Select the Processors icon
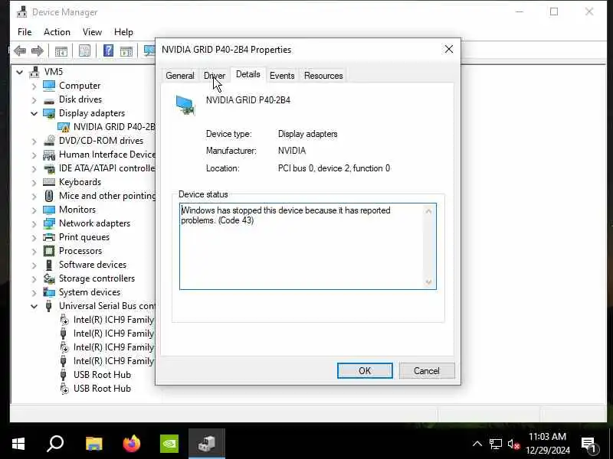The height and width of the screenshot is (459, 613). point(49,251)
